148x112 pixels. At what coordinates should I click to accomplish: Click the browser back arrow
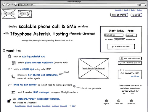[4, 4]
